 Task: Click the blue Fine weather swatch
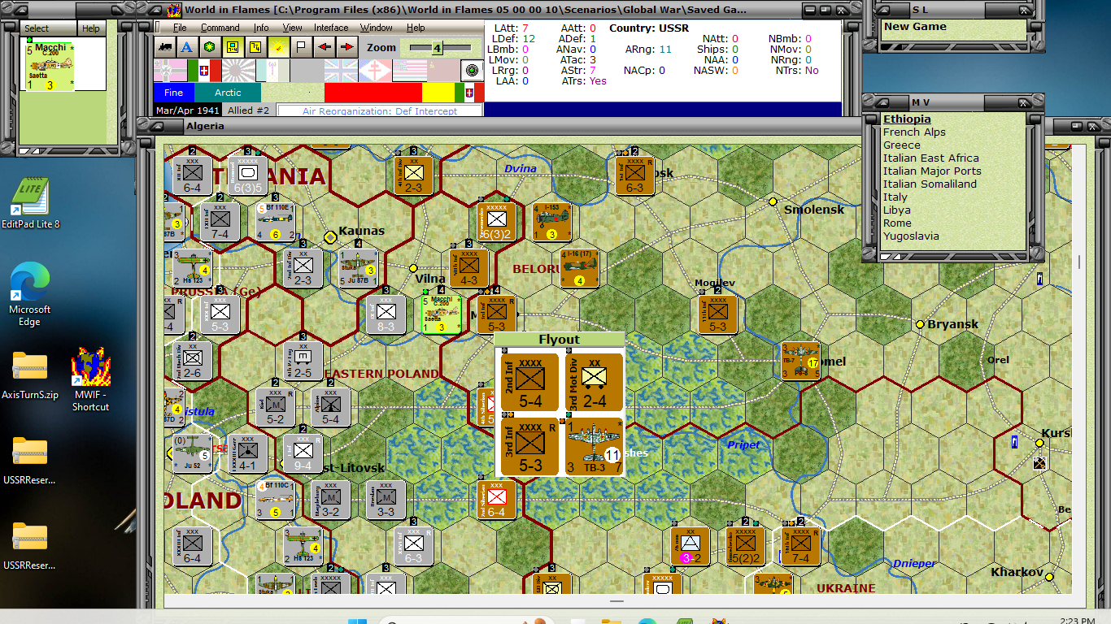click(174, 93)
